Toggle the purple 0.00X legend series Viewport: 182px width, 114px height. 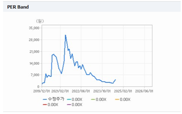tap(75, 105)
